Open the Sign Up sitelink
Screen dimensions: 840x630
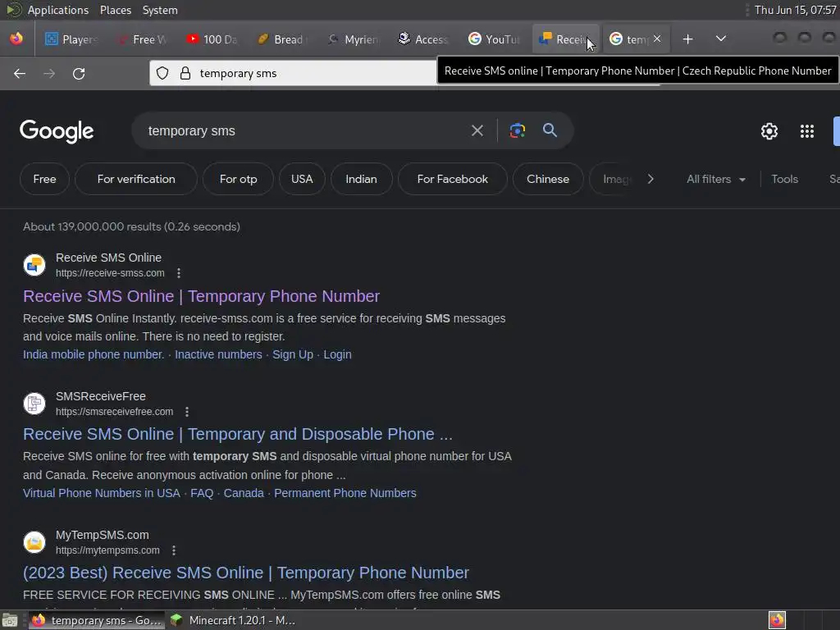293,354
